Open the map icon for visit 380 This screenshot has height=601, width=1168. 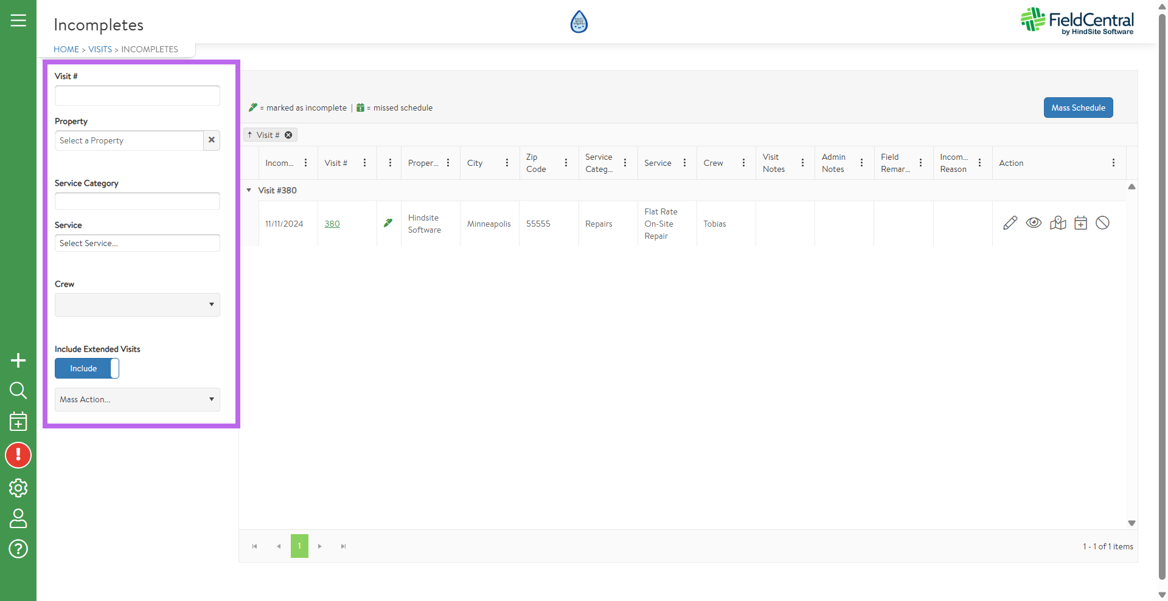pyautogui.click(x=1058, y=223)
